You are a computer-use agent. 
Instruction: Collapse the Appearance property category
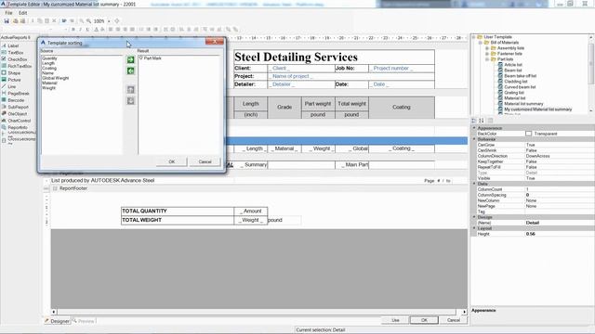[x=474, y=128]
